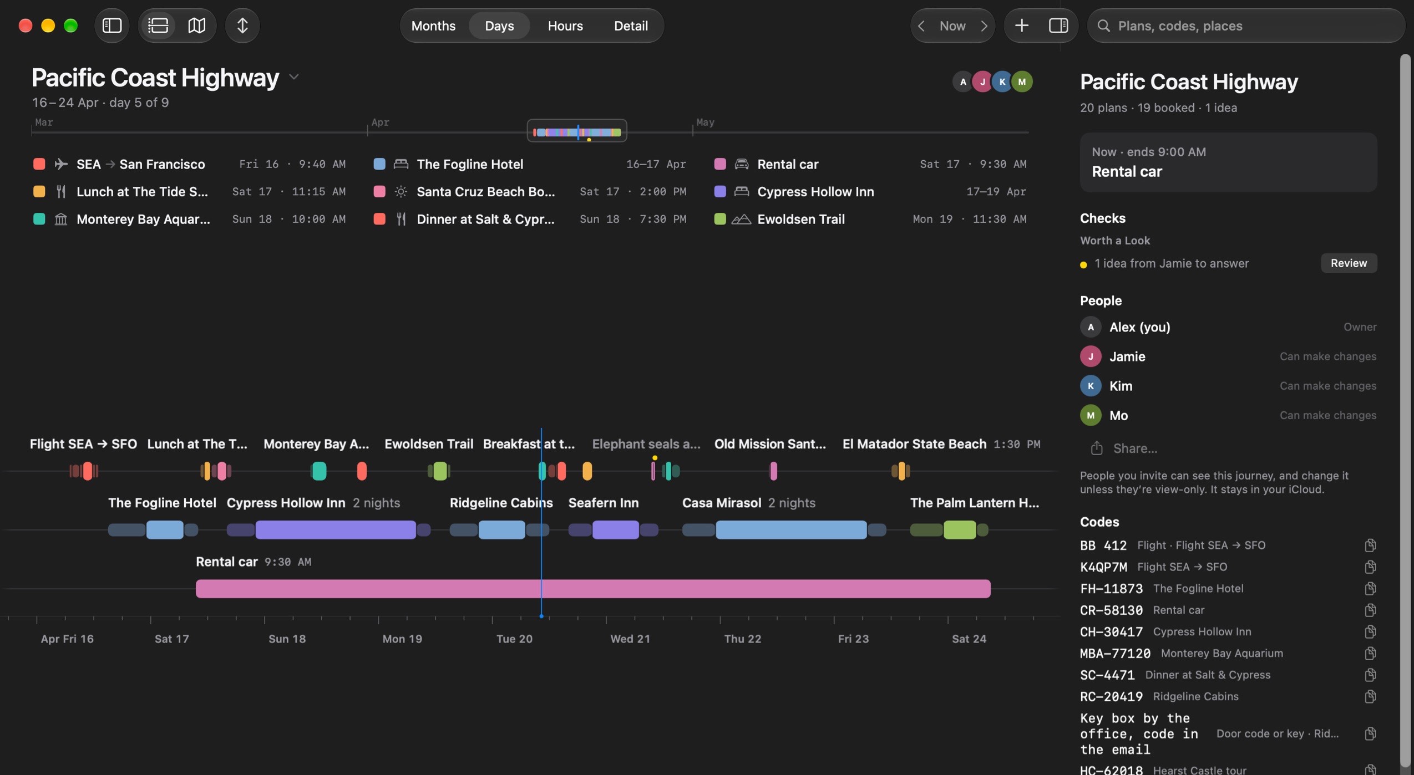The image size is (1414, 775).
Task: Open the Dinner at Salt & Cypress row
Action: pos(530,220)
